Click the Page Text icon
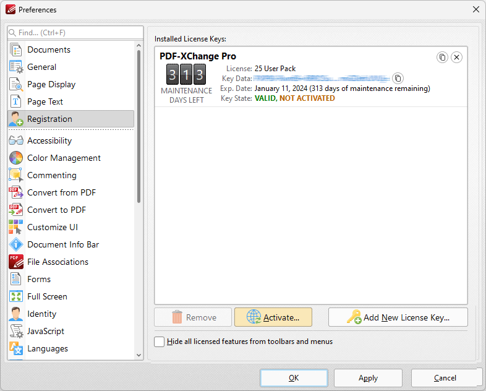The image size is (486, 391). pyautogui.click(x=16, y=101)
